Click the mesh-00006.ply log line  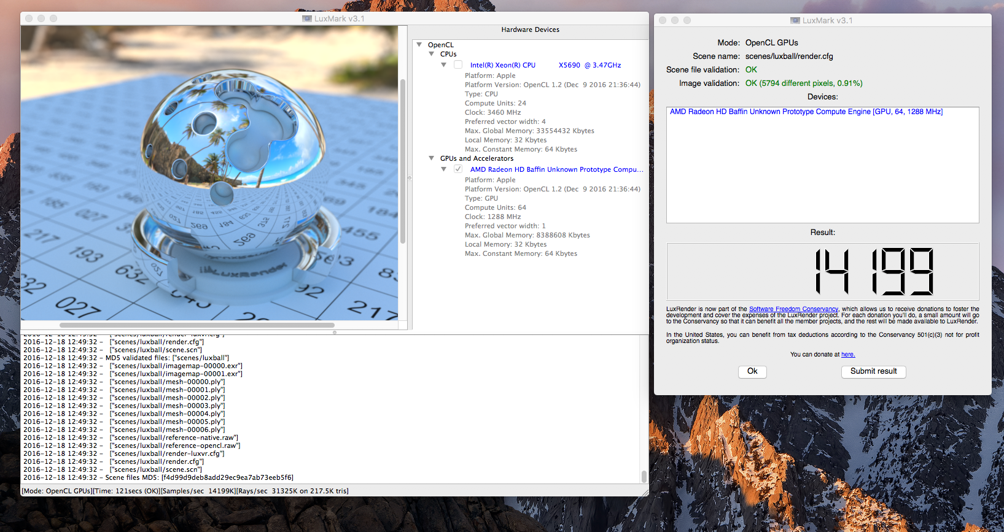tap(124, 430)
